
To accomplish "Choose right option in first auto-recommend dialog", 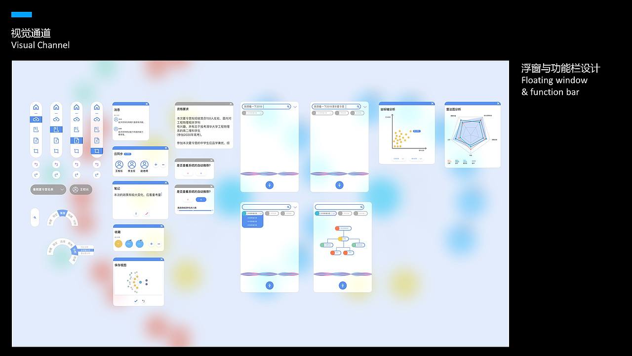I will click(x=201, y=174).
